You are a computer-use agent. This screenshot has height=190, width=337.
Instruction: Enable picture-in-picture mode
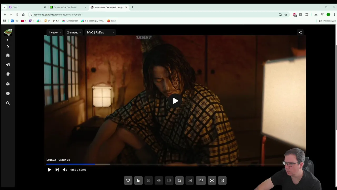coord(190,180)
